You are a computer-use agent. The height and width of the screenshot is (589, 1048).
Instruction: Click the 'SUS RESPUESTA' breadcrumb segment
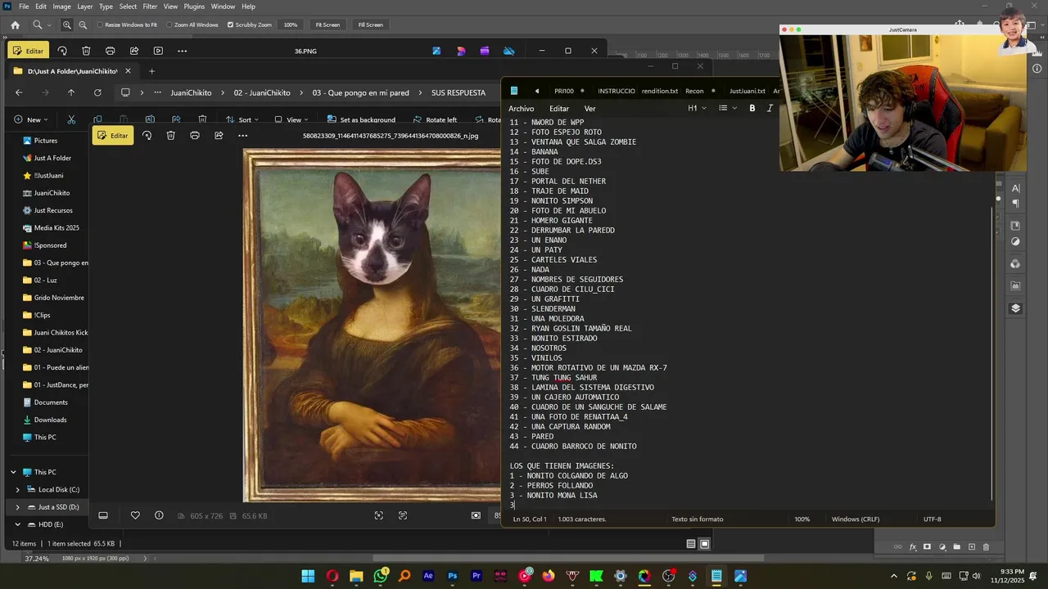coord(458,92)
